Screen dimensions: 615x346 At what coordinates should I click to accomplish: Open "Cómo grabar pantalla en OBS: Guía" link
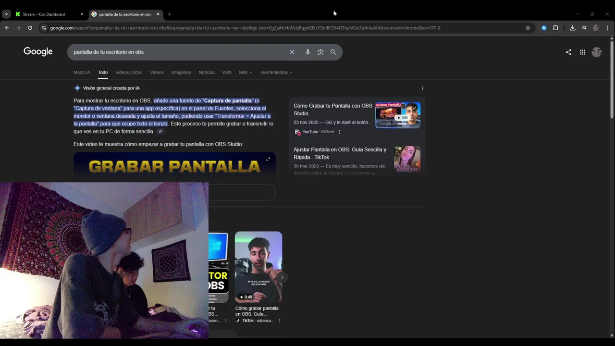click(x=257, y=311)
